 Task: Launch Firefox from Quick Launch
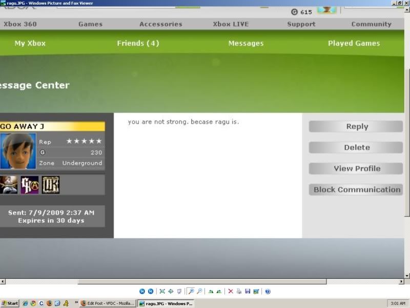tap(49, 303)
